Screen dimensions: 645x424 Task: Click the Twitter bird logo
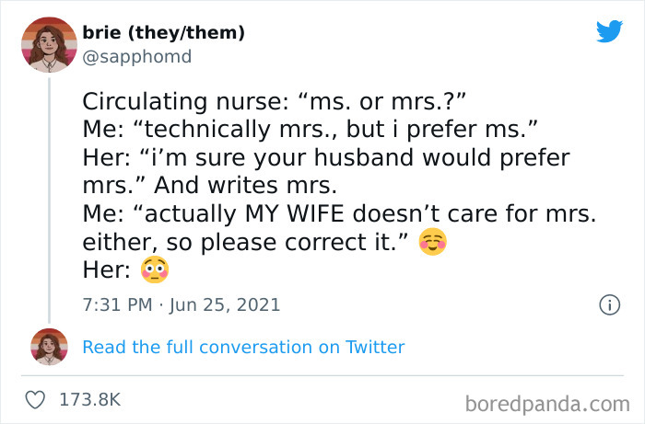[x=609, y=32]
